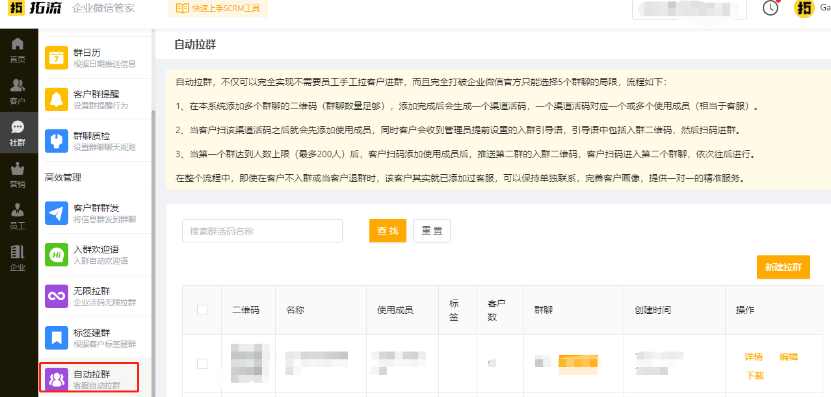This screenshot has width=831, height=397.
Task: Click the 无限拉群 infinity icon
Action: pos(57,296)
